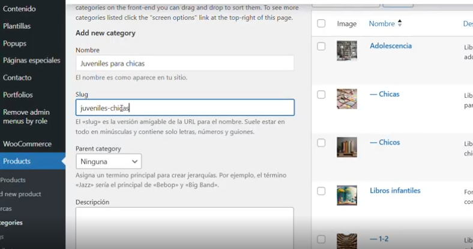Select Products in the admin sidebar
The width and height of the screenshot is (473, 249).
point(17,161)
